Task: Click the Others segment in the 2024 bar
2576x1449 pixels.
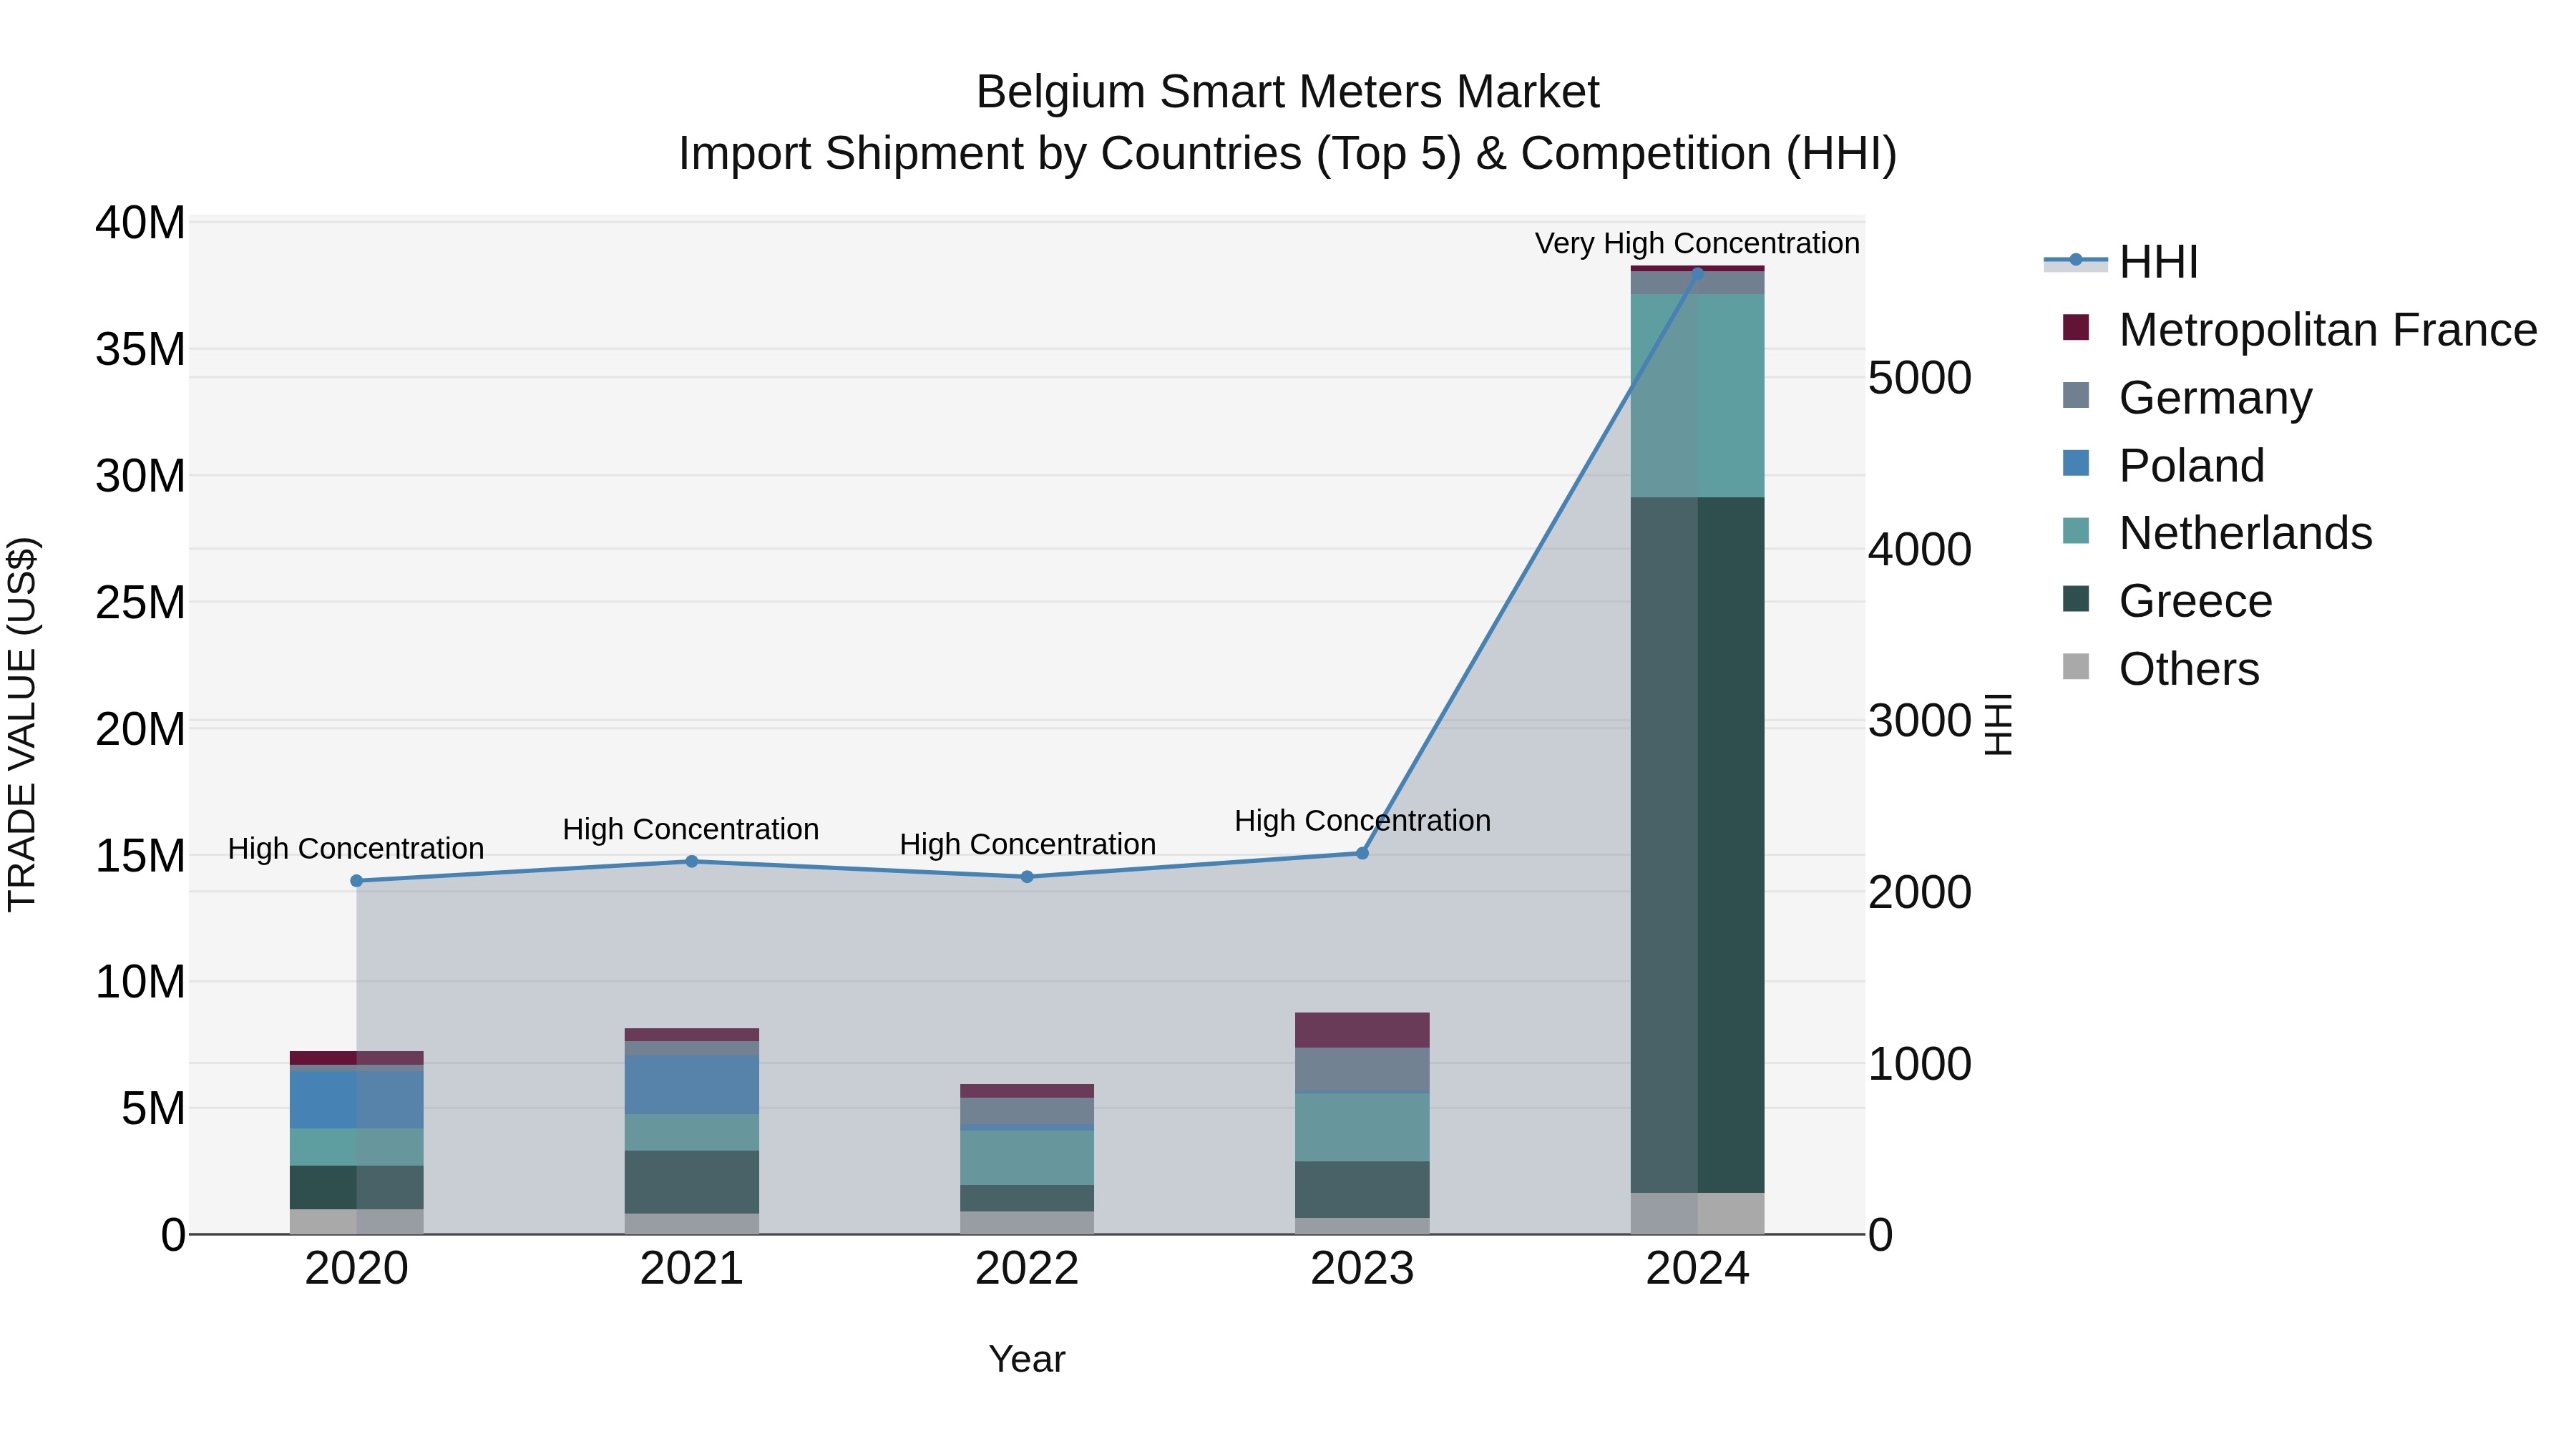Action: point(1697,1214)
